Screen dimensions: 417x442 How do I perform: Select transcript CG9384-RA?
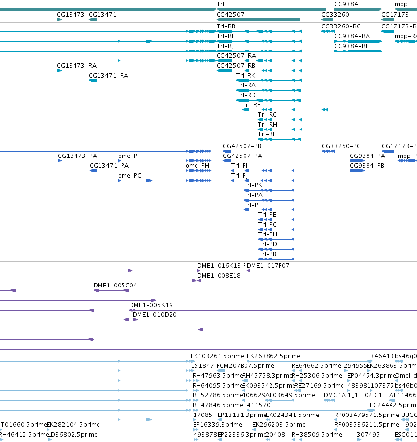[x=352, y=36]
